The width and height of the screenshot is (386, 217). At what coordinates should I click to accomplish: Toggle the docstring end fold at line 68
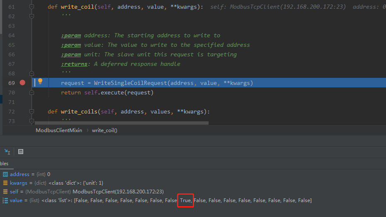[x=32, y=73]
